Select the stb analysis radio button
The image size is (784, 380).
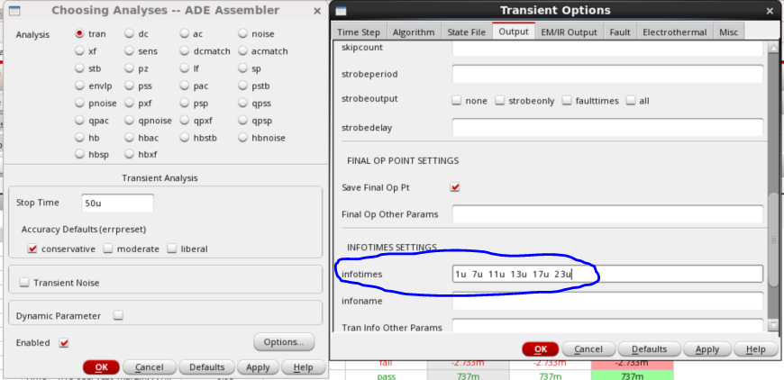80,68
